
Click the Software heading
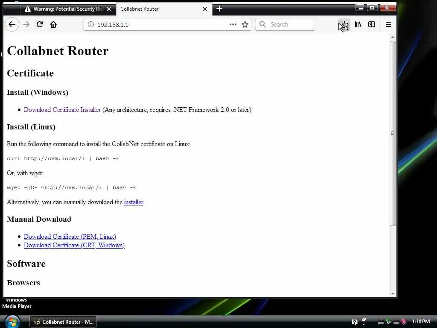click(x=26, y=264)
